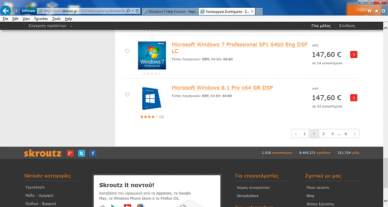Open the Edit menu

pyautogui.click(x=16, y=19)
